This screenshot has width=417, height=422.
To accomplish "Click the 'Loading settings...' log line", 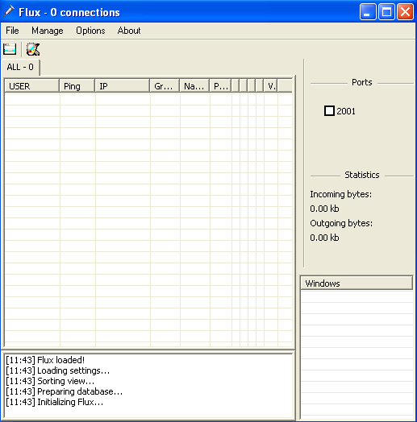I will tap(58, 370).
